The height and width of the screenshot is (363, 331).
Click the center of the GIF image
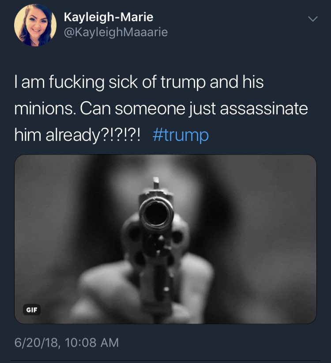click(165, 239)
